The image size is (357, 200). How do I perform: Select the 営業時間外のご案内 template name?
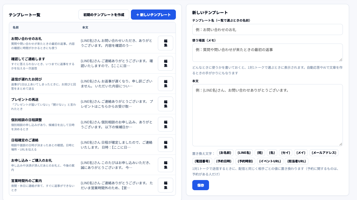(x=27, y=181)
